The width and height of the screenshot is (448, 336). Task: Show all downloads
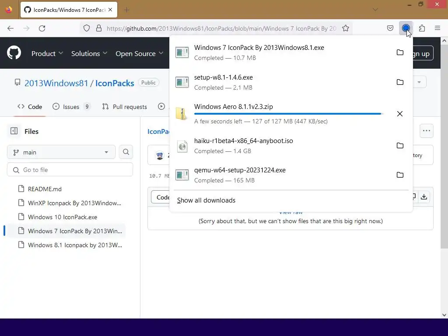206,200
